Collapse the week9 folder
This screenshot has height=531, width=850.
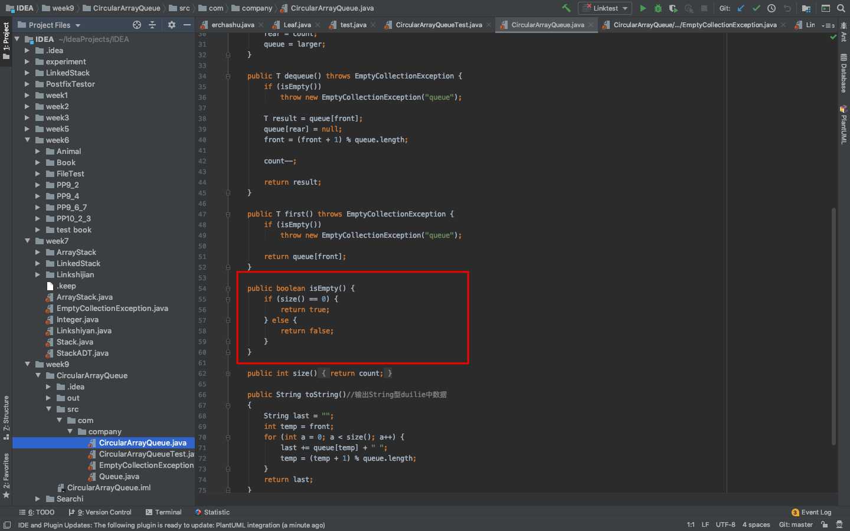click(x=27, y=364)
